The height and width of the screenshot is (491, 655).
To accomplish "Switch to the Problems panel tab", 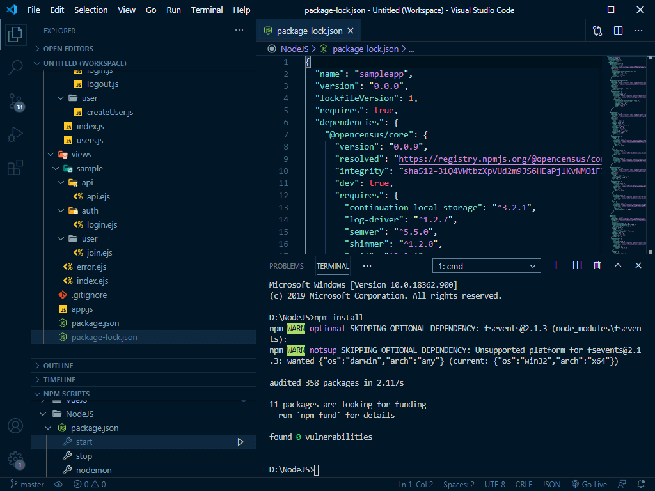I will pyautogui.click(x=287, y=266).
